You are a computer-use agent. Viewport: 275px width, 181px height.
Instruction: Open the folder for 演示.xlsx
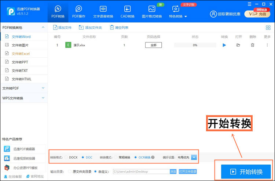coord(238,45)
